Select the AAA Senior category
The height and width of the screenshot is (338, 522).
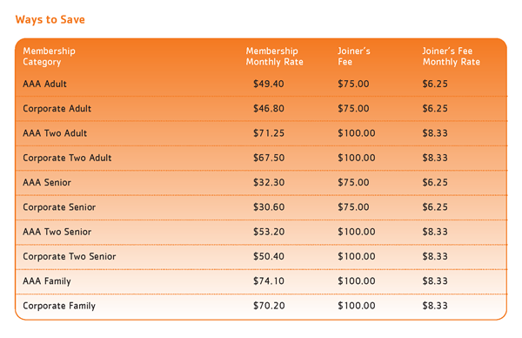tap(47, 182)
